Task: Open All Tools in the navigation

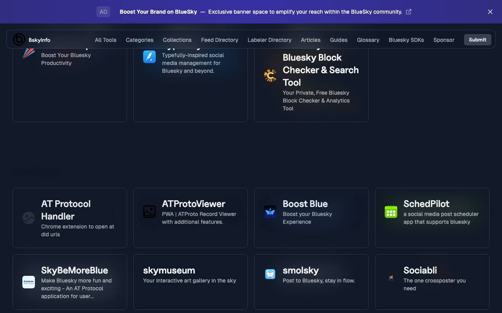Action: click(105, 40)
